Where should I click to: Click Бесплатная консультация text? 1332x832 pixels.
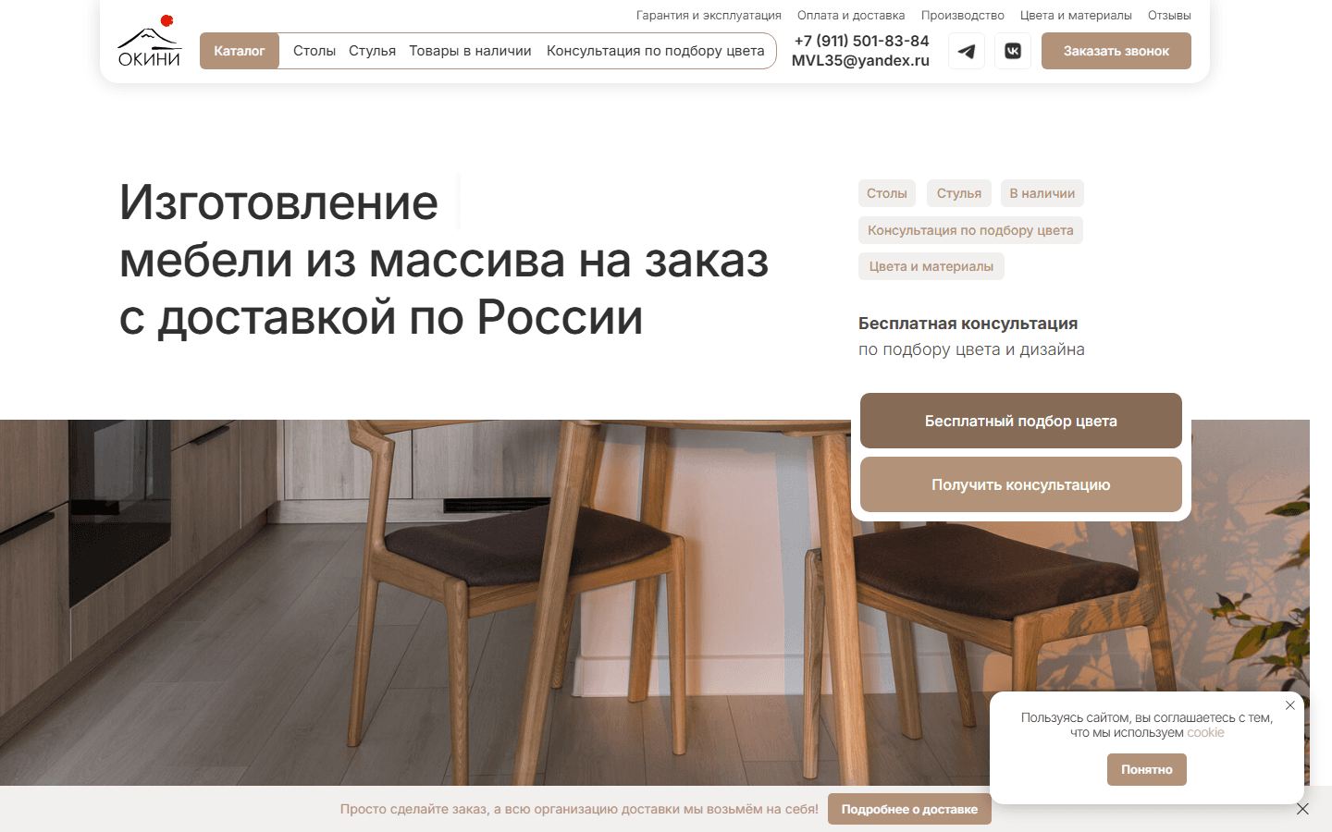click(x=968, y=324)
